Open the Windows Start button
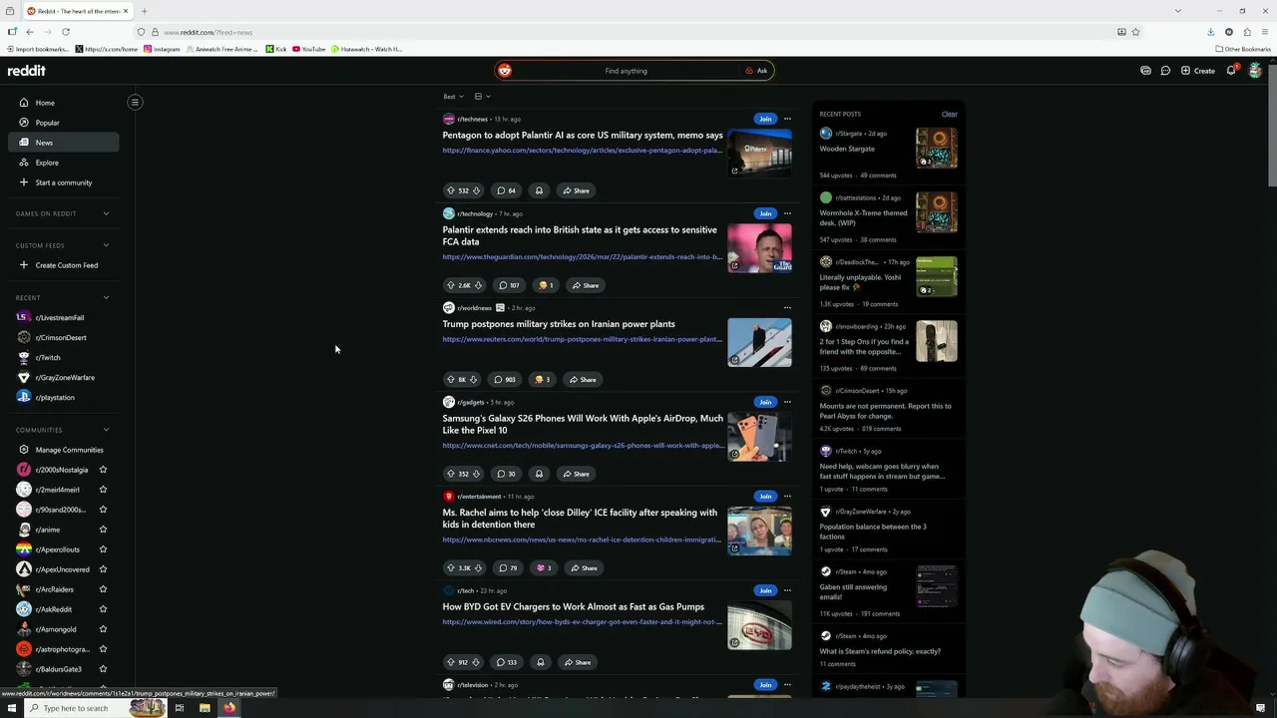This screenshot has width=1277, height=718. point(12,708)
